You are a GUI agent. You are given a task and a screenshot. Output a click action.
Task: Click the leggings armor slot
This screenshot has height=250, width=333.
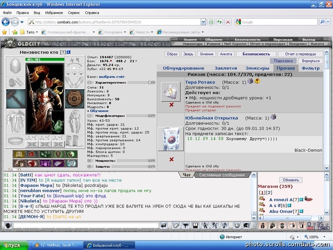[x=74, y=122]
